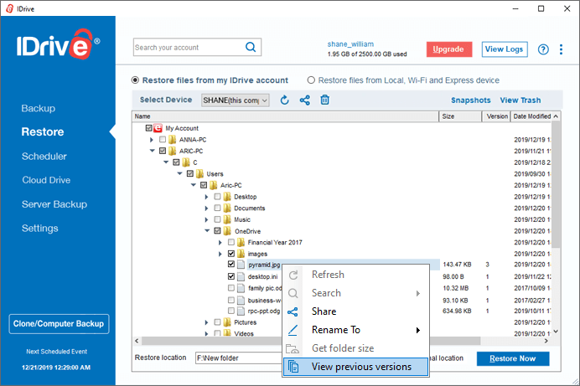
Task: Click the ARIC-PC folder icon
Action: 172,151
